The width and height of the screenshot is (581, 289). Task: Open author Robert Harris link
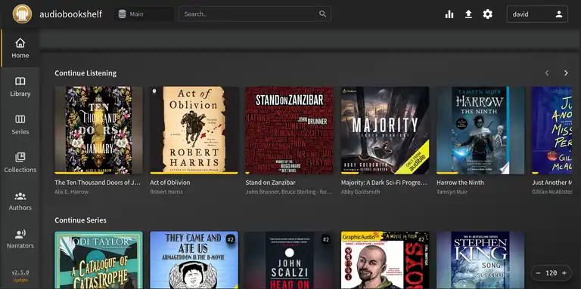point(166,192)
